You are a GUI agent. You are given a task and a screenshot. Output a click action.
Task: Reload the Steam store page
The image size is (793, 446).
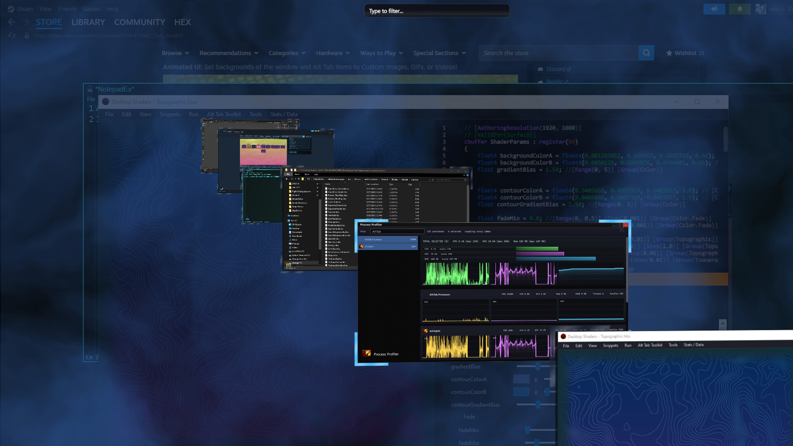(12, 36)
